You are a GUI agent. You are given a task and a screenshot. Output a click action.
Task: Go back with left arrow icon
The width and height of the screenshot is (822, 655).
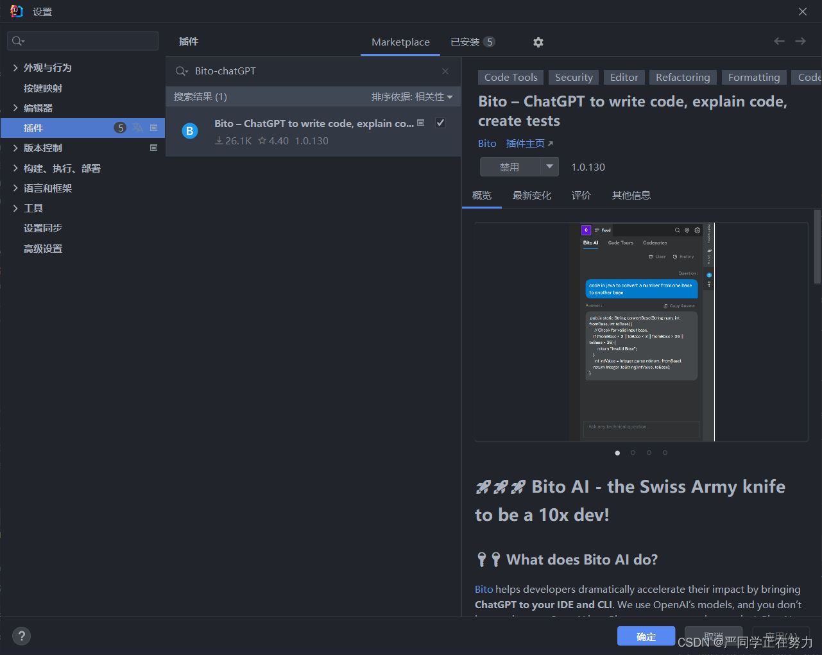779,41
